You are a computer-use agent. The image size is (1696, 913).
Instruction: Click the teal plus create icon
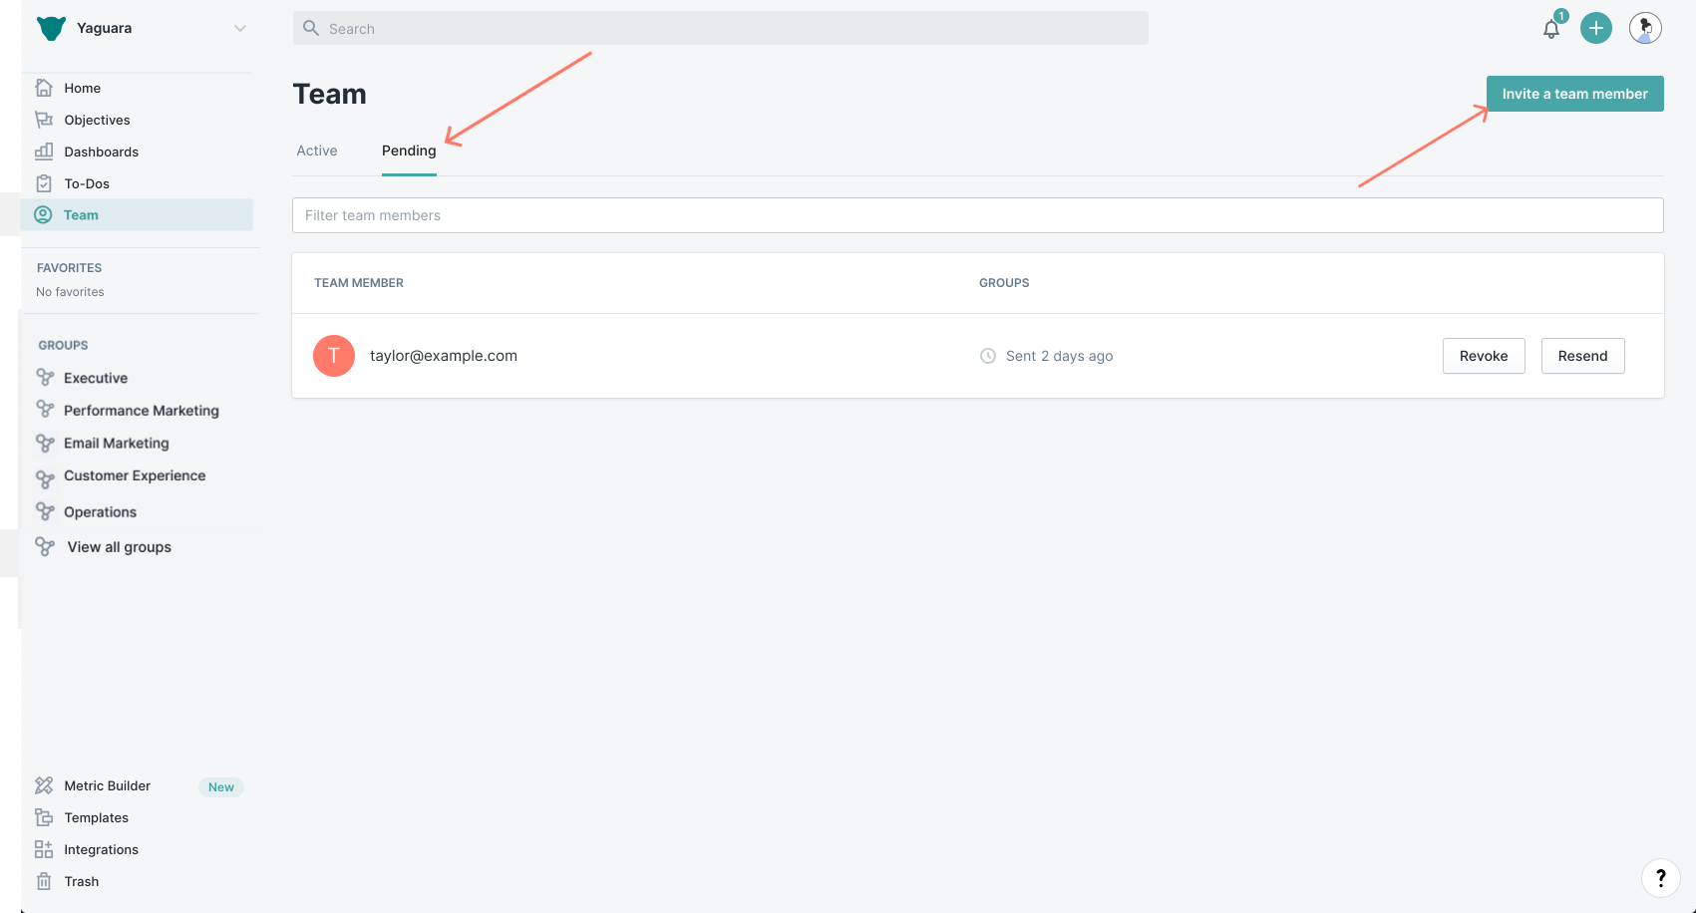click(1595, 28)
